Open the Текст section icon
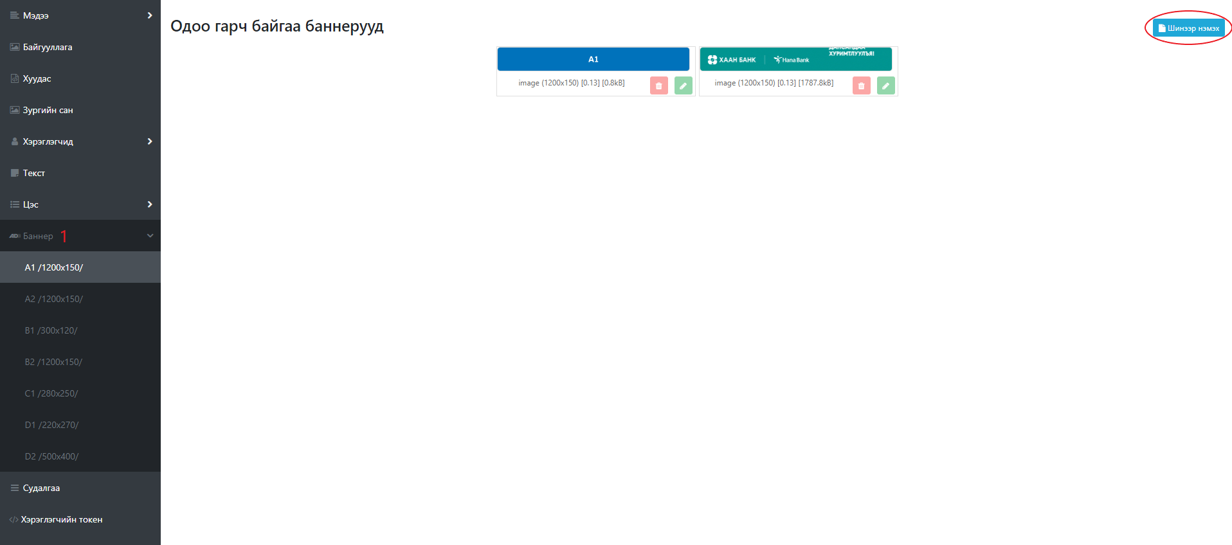 click(15, 173)
